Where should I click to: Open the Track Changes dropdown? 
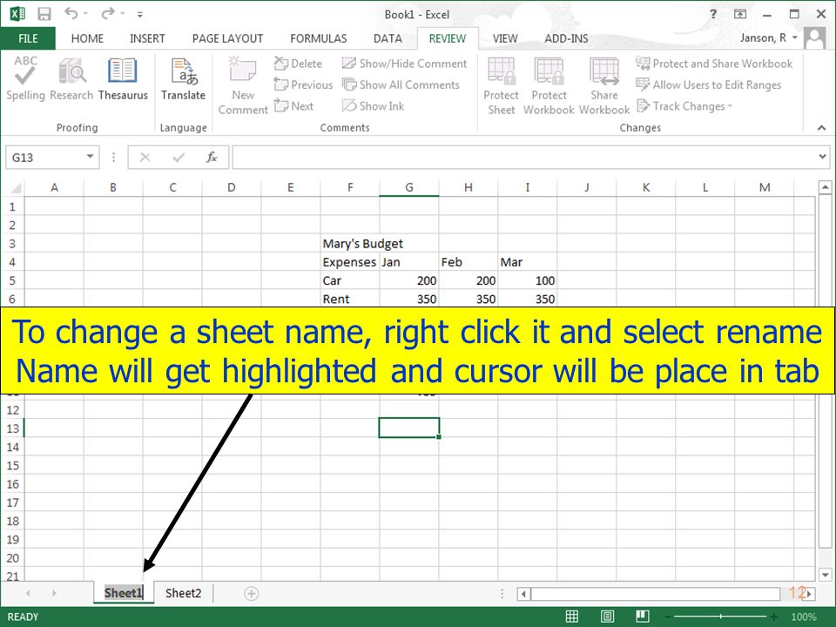click(x=684, y=106)
